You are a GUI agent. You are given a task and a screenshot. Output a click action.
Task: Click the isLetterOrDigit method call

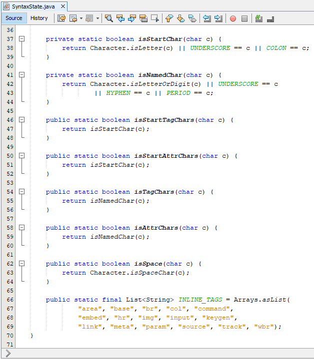pos(160,84)
